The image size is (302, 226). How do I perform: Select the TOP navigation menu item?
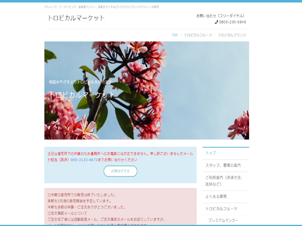175,35
